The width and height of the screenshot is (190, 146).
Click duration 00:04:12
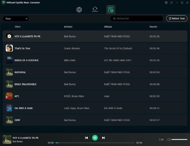155,108
